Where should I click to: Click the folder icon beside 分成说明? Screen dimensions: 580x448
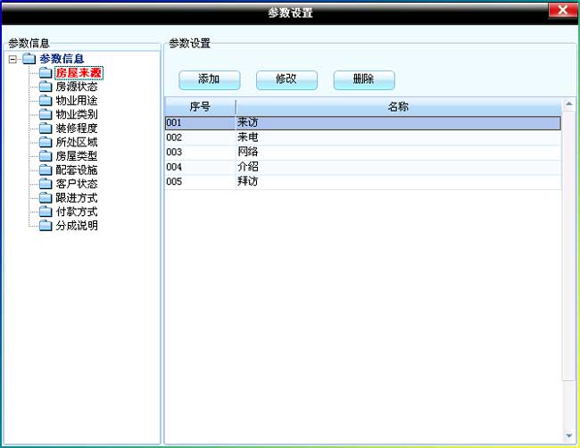coord(46,226)
